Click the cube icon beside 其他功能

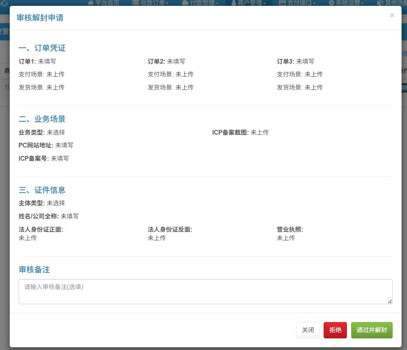380,3
